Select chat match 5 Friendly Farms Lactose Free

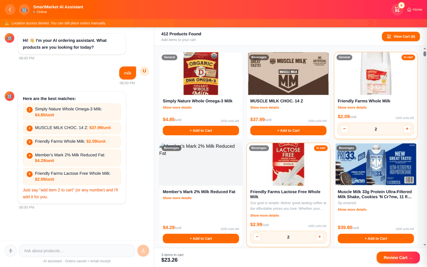pyautogui.click(x=72, y=176)
